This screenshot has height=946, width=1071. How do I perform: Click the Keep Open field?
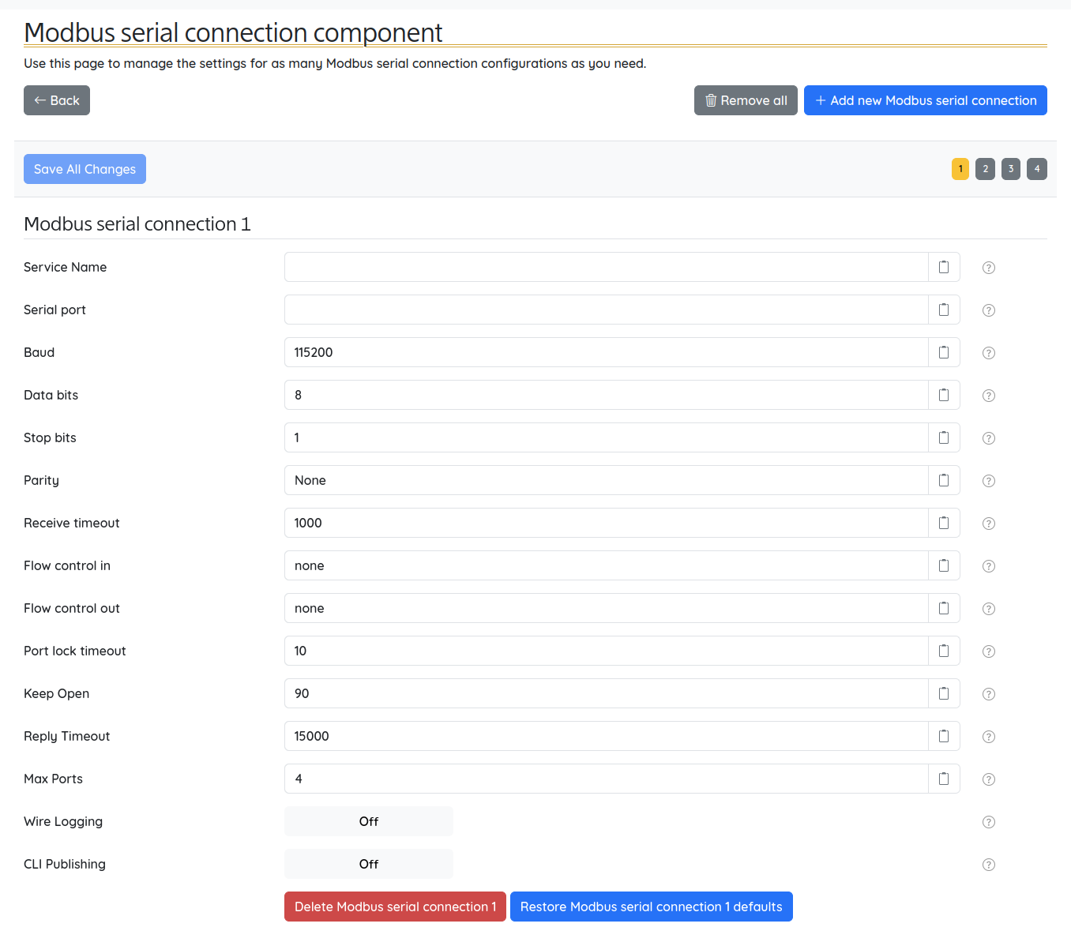tap(607, 693)
